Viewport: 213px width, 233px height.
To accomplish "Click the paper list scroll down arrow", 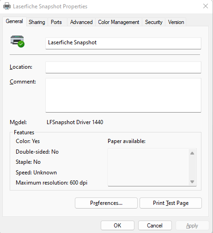I will pyautogui.click(x=192, y=182).
